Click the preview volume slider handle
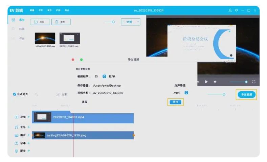Screen dimensions: 267x162 point(246,82)
